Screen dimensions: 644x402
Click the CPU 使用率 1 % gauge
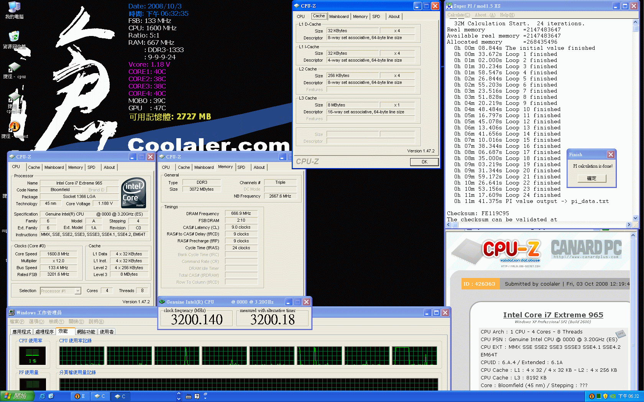pos(33,355)
